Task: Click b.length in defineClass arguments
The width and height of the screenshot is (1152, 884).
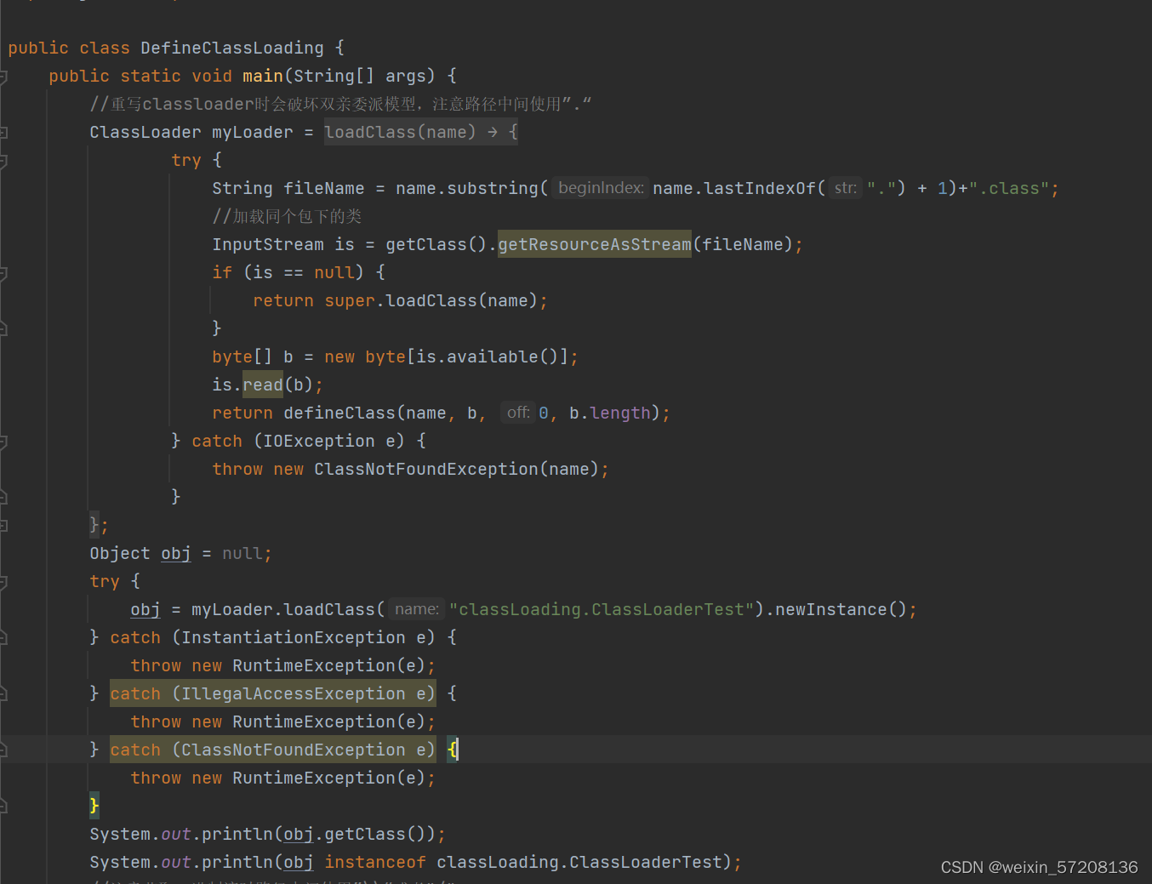Action: [610, 413]
